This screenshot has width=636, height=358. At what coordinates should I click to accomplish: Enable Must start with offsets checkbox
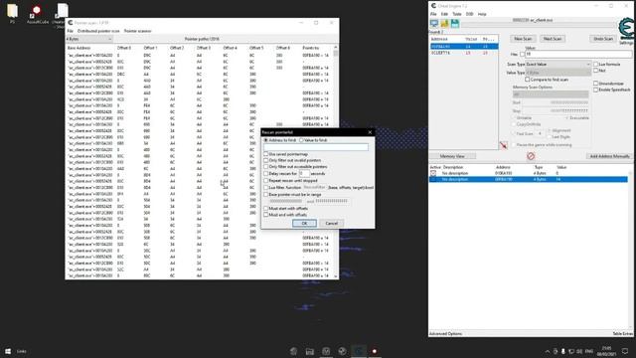[266, 208]
